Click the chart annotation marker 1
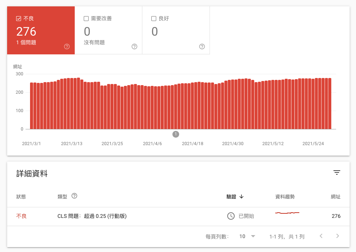The width and height of the screenshot is (356, 252). 176,134
